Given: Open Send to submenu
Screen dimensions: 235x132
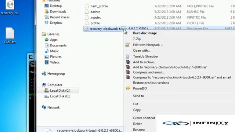Looking at the screenshot, I should [x=138, y=96].
